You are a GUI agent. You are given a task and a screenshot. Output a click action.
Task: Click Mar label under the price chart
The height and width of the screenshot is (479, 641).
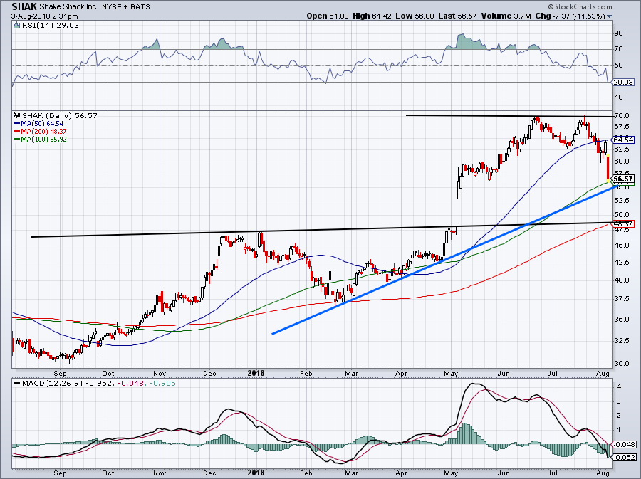[352, 374]
